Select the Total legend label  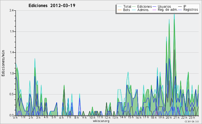click(x=127, y=6)
